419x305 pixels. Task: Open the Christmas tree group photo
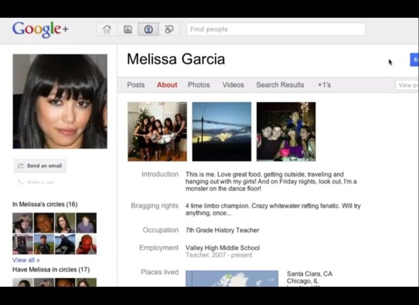click(158, 132)
